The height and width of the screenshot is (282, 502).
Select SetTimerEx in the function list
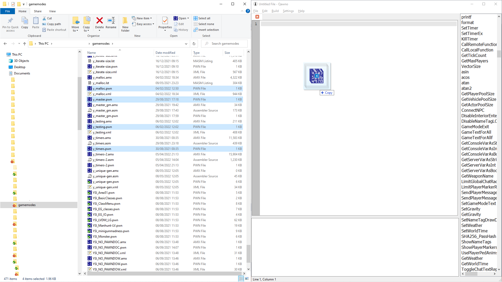point(472,33)
